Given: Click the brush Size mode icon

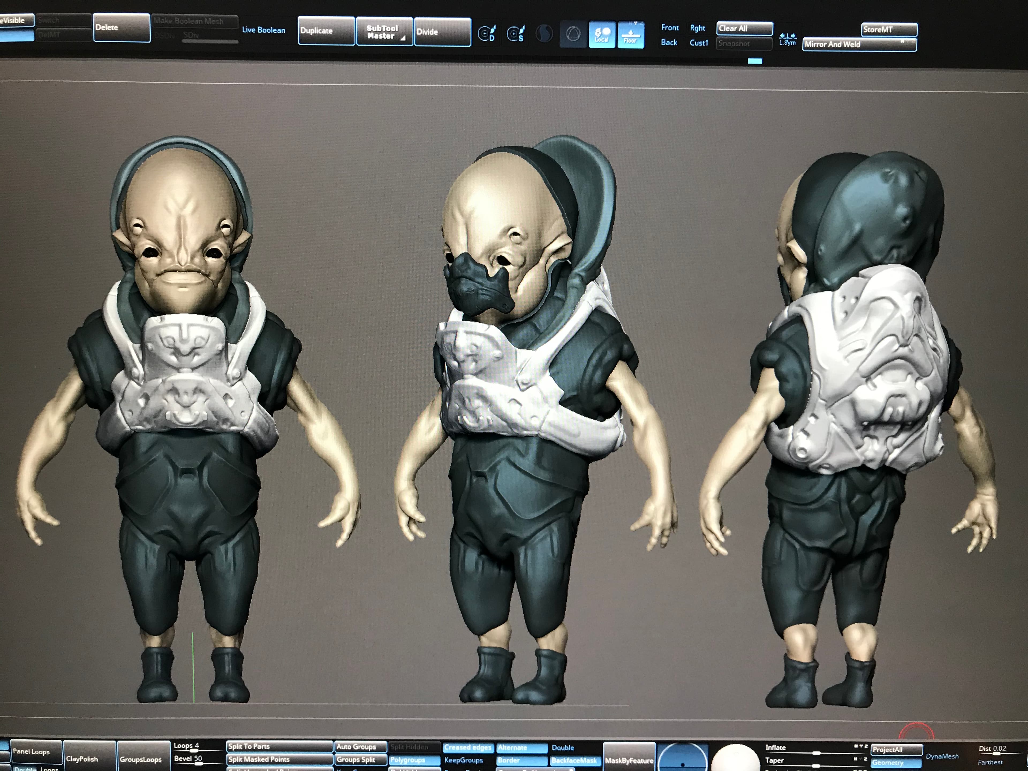Looking at the screenshot, I should 515,33.
